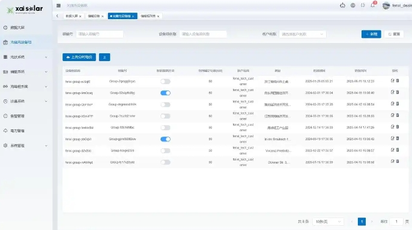Expand 计量系统 sidebar submenu chevron
The image size is (412, 230).
46,101
